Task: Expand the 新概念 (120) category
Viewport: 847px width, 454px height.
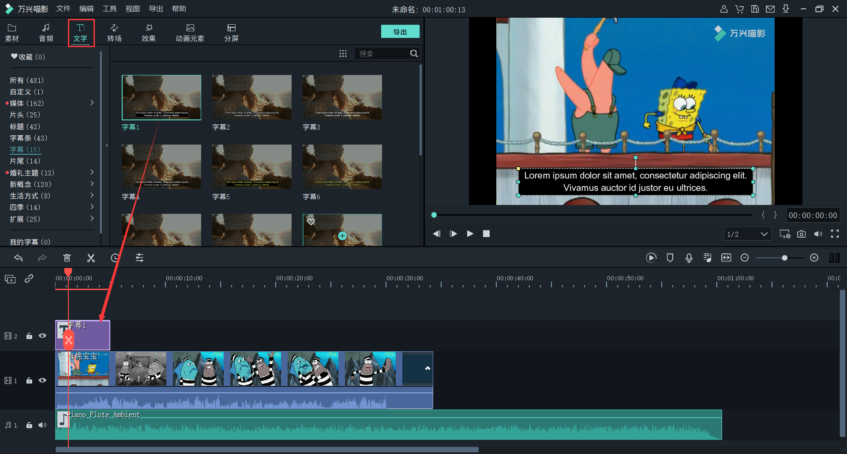Action: pyautogui.click(x=92, y=184)
